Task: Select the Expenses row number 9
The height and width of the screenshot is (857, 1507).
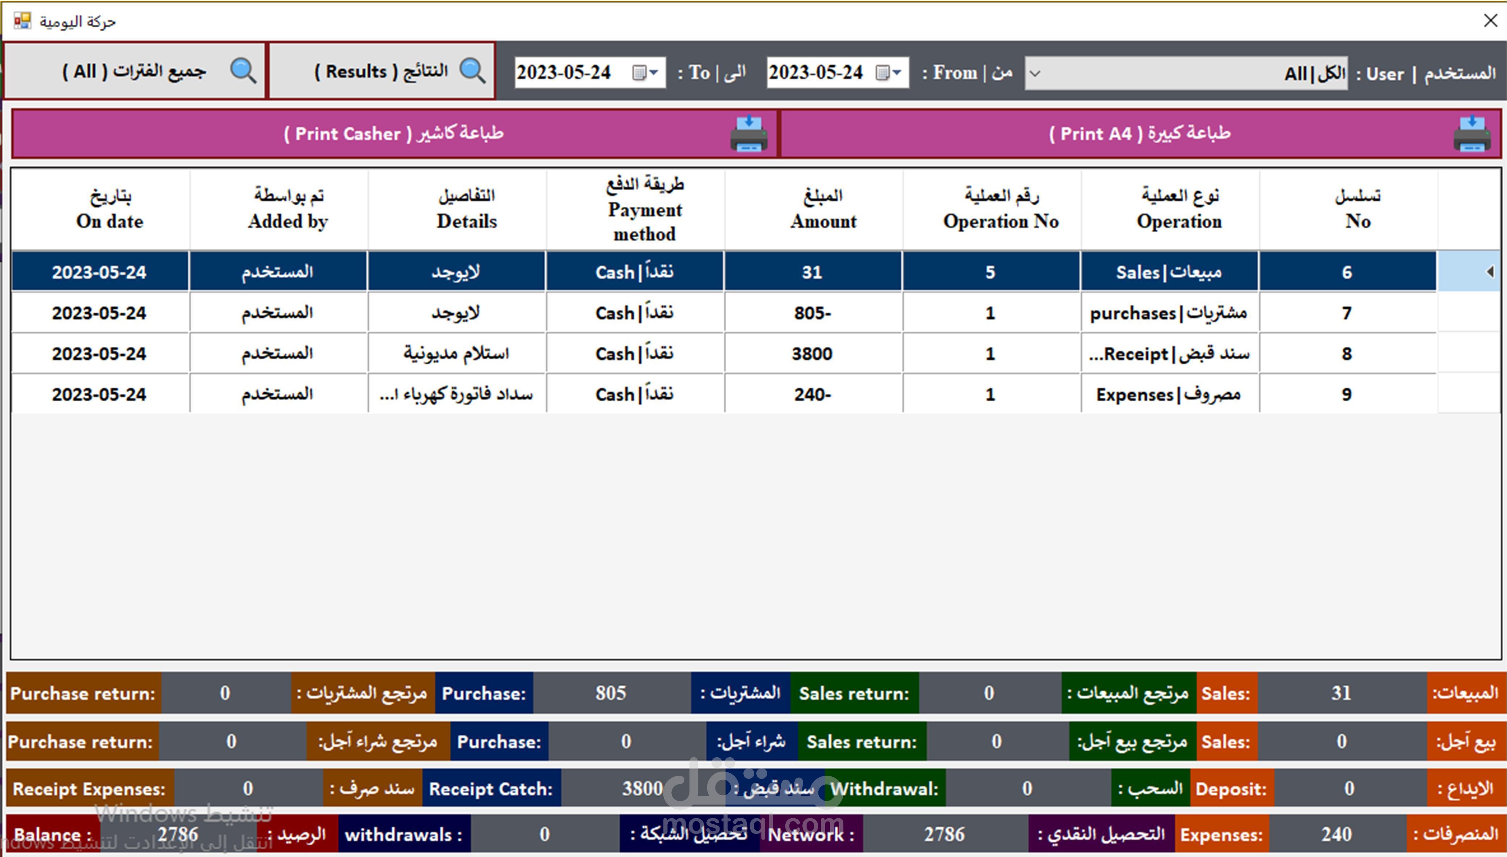Action: click(x=1346, y=395)
